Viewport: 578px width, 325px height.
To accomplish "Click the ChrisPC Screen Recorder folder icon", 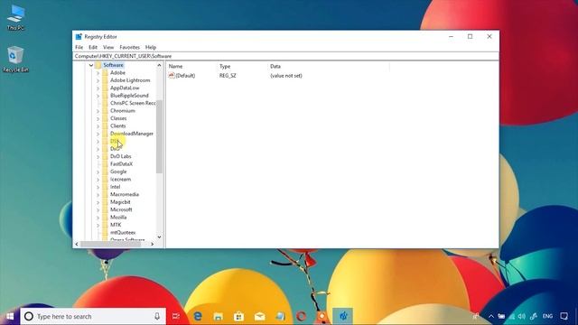I will [105, 103].
